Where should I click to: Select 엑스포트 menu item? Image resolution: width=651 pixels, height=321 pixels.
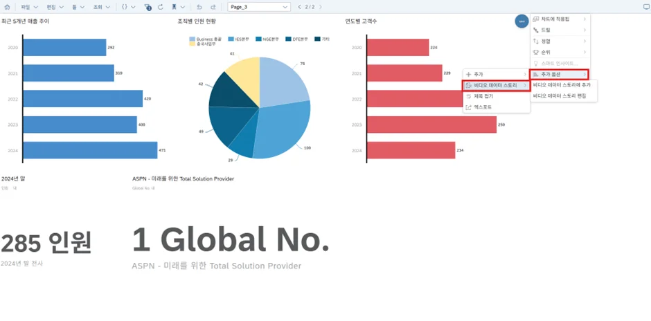click(497, 107)
